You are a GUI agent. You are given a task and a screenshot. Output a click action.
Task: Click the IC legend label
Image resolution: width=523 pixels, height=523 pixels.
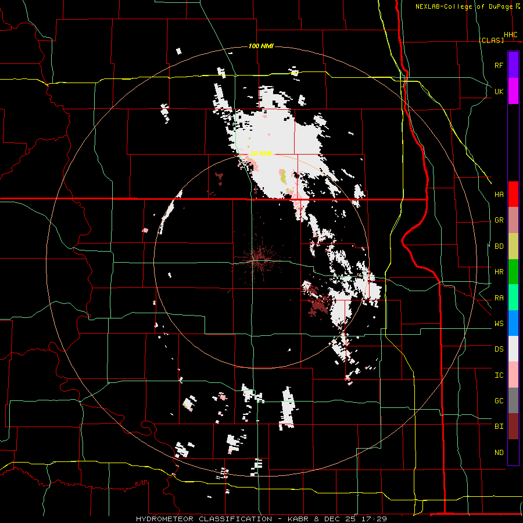coord(499,375)
